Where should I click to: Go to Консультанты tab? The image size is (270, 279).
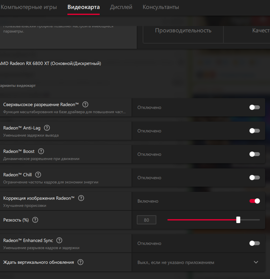[161, 7]
